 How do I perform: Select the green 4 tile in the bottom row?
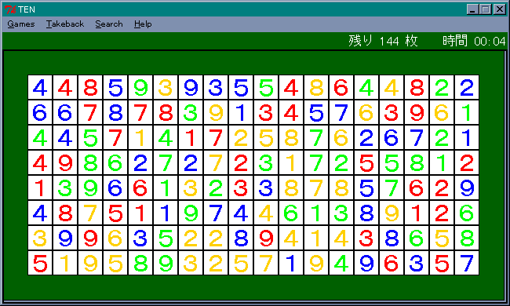[341, 263]
